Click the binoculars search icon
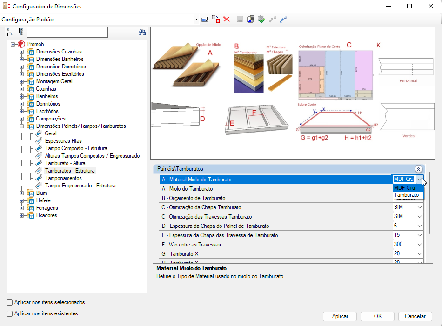The image size is (442, 326). pos(142,32)
